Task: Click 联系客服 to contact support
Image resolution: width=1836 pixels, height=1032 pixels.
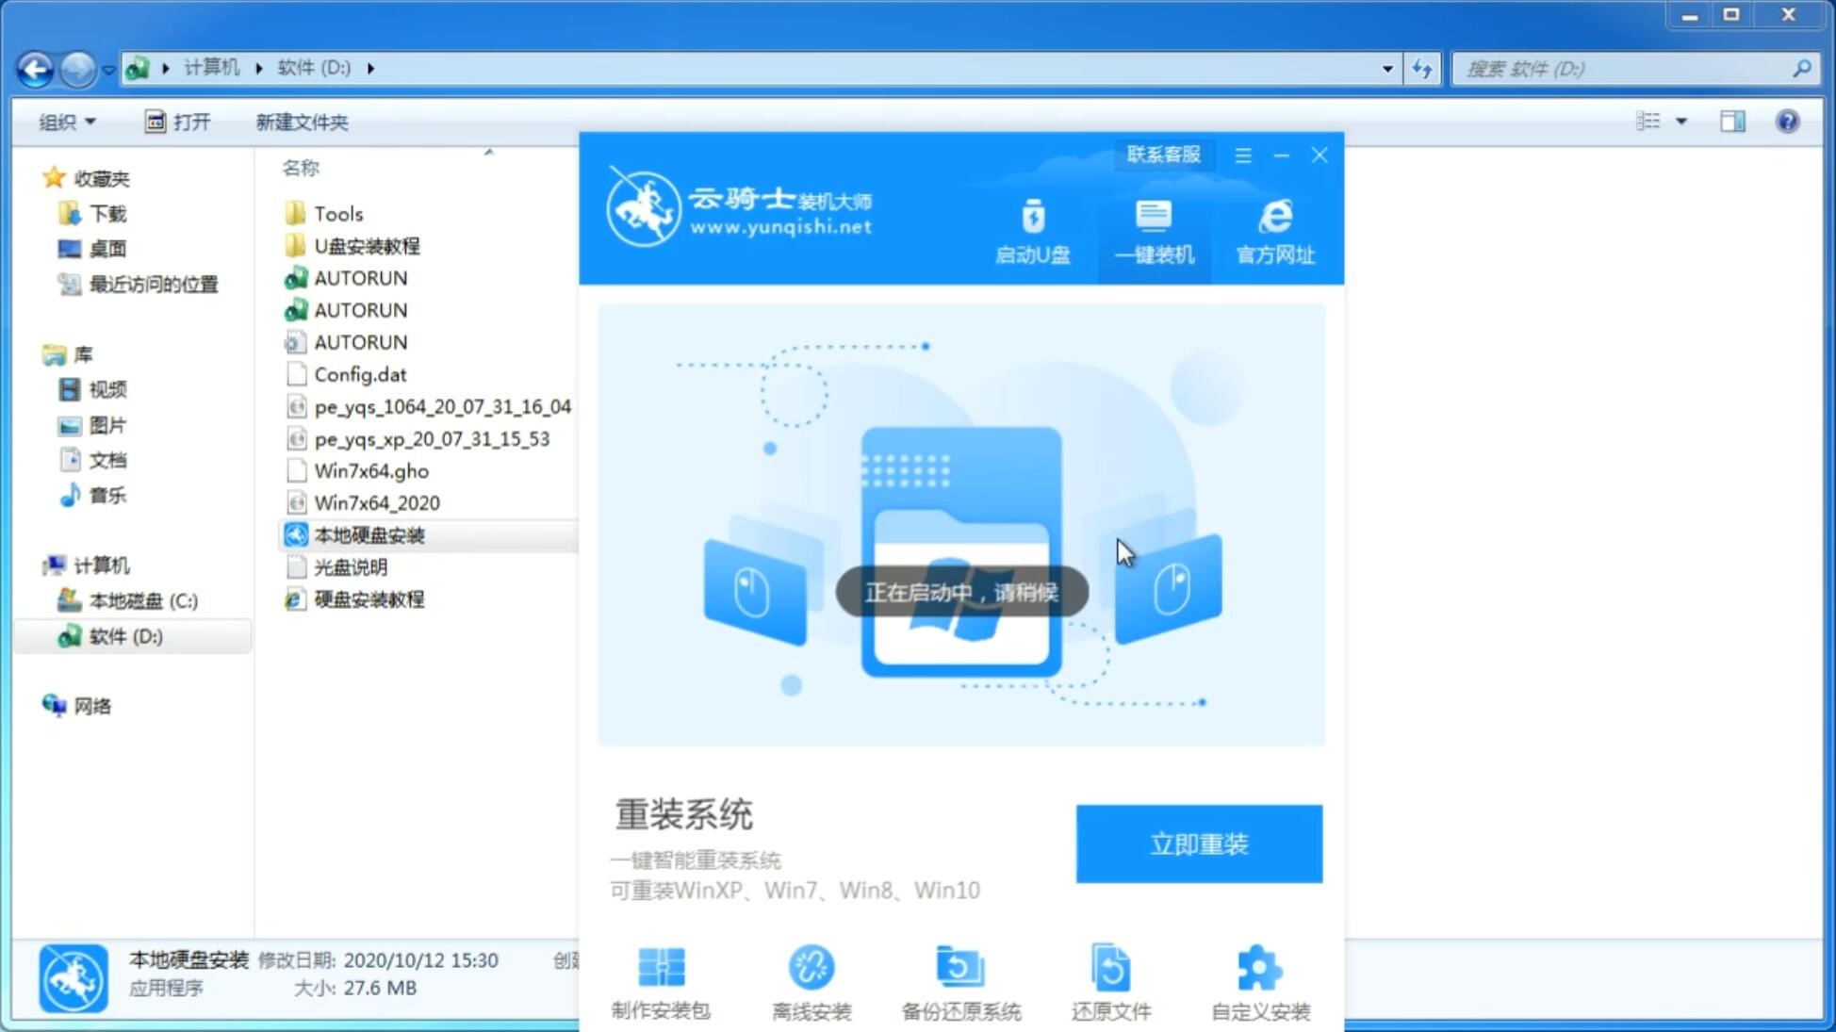Action: tap(1161, 154)
